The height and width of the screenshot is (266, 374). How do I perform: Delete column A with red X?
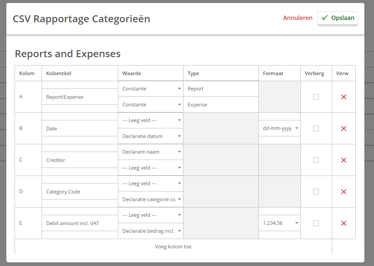pos(344,97)
